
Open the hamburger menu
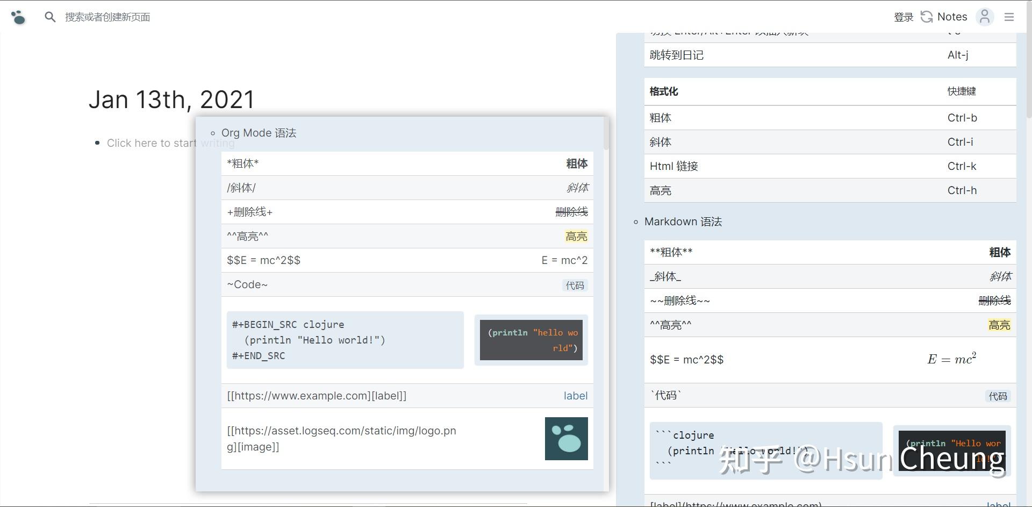tap(1010, 17)
